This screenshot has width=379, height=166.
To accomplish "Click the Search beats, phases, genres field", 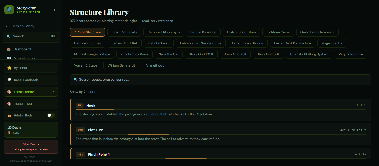I will (x=221, y=80).
